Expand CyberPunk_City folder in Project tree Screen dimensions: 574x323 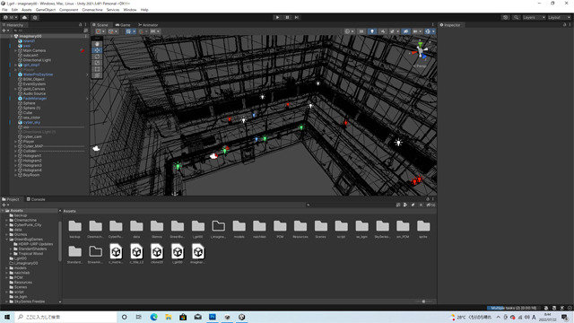coord(6,225)
